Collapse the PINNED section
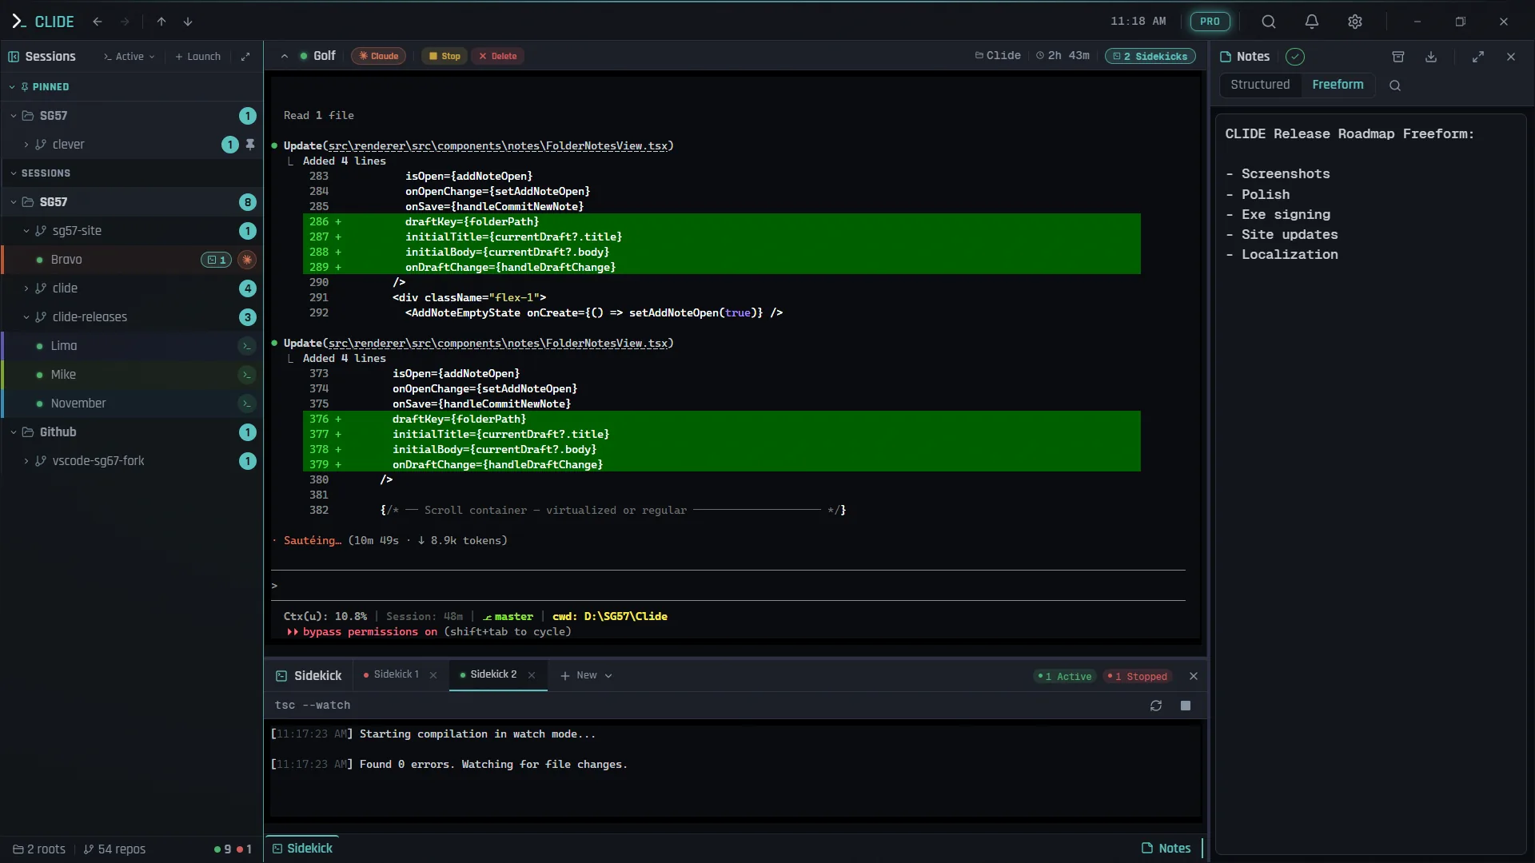Screen dimensions: 1535x863 12,87
